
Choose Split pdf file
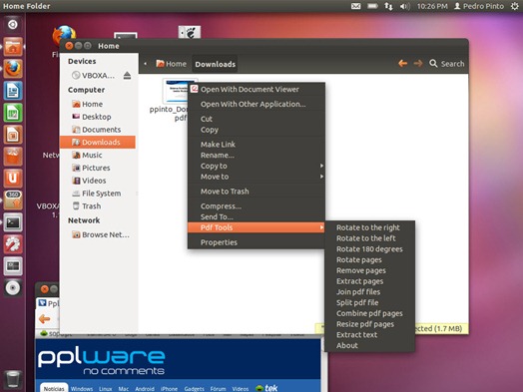point(369,302)
